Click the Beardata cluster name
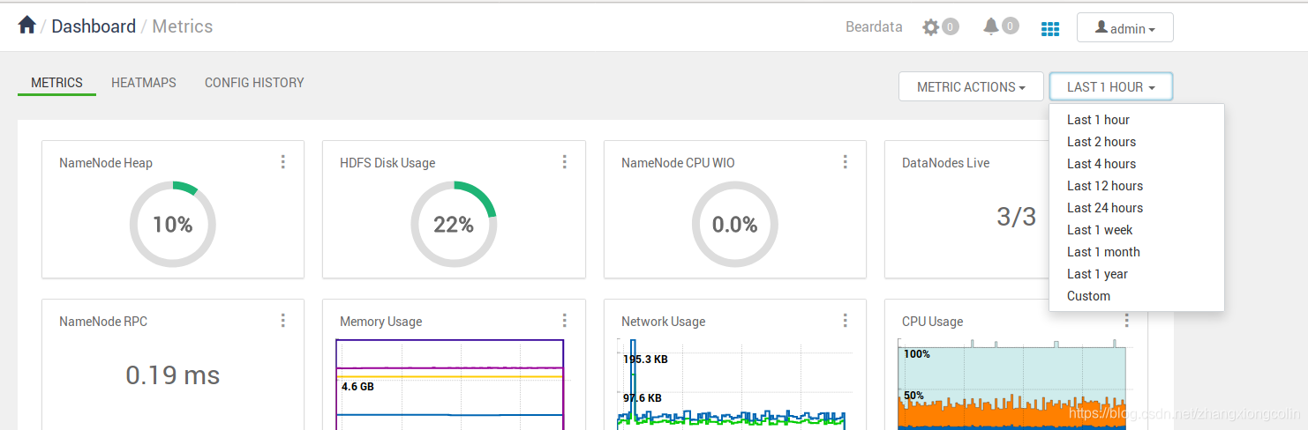1308x430 pixels. click(874, 27)
